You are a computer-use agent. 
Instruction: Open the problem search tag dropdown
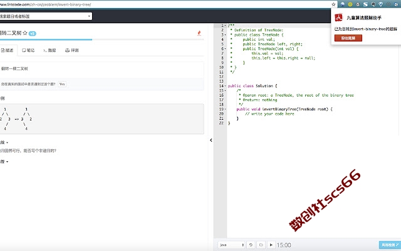46,16
